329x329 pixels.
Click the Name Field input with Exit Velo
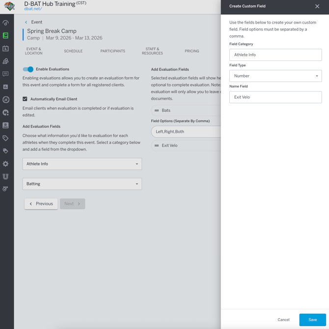275,97
